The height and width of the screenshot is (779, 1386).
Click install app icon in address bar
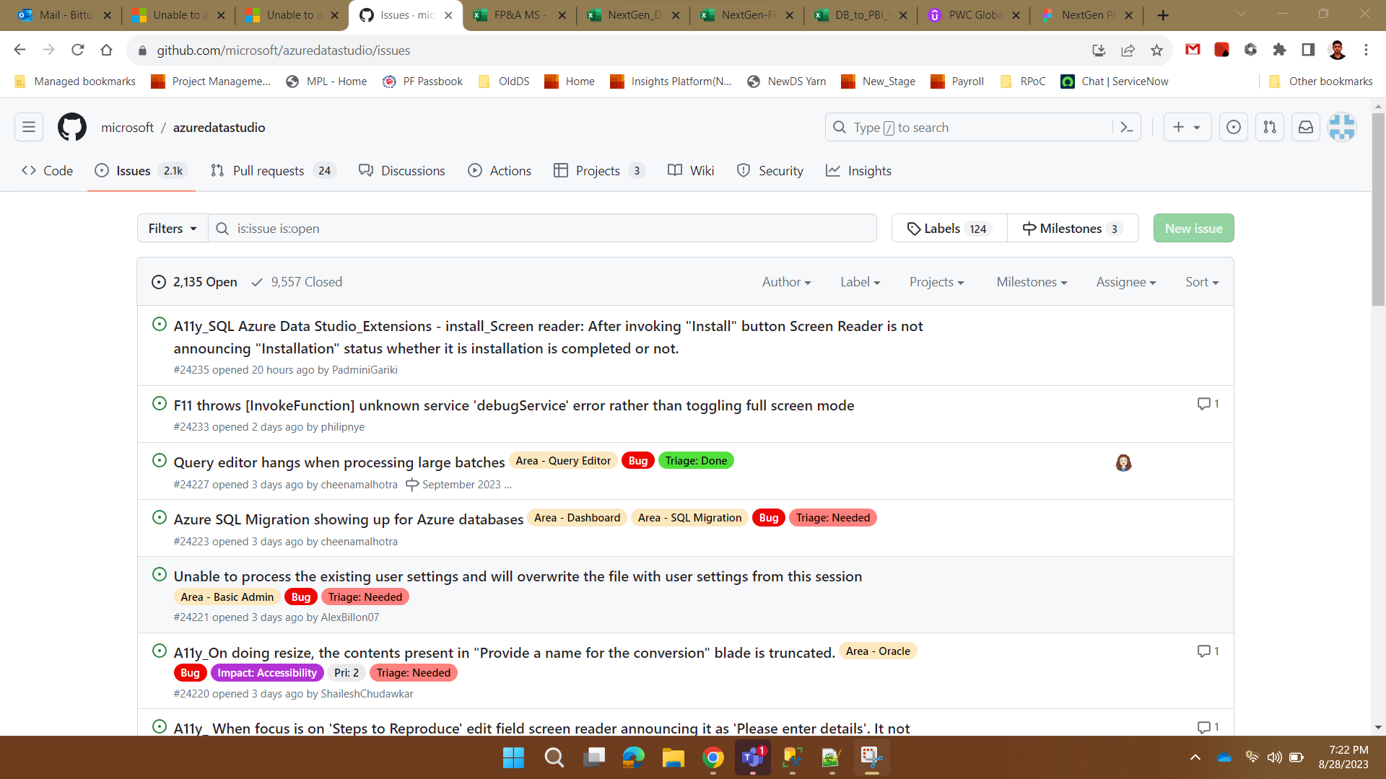(x=1099, y=50)
